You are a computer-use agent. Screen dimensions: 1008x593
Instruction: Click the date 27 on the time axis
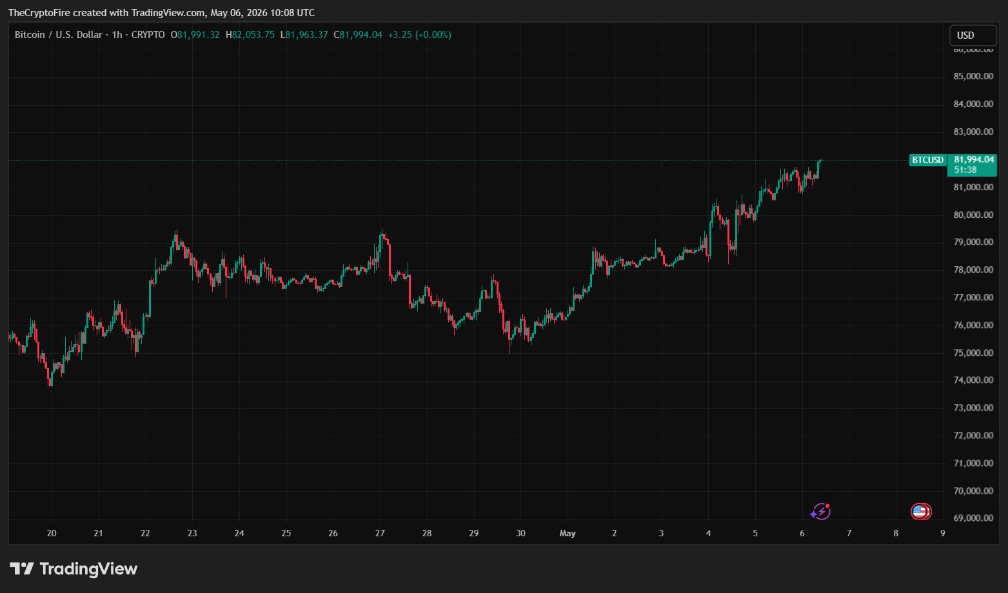point(380,533)
